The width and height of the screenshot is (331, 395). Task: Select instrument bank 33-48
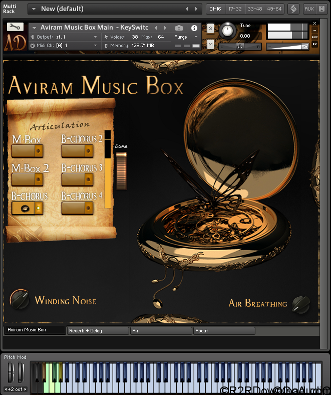pos(254,9)
